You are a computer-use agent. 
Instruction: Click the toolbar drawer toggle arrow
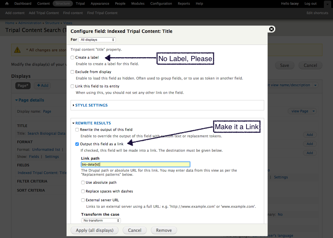pyautogui.click(x=327, y=4)
